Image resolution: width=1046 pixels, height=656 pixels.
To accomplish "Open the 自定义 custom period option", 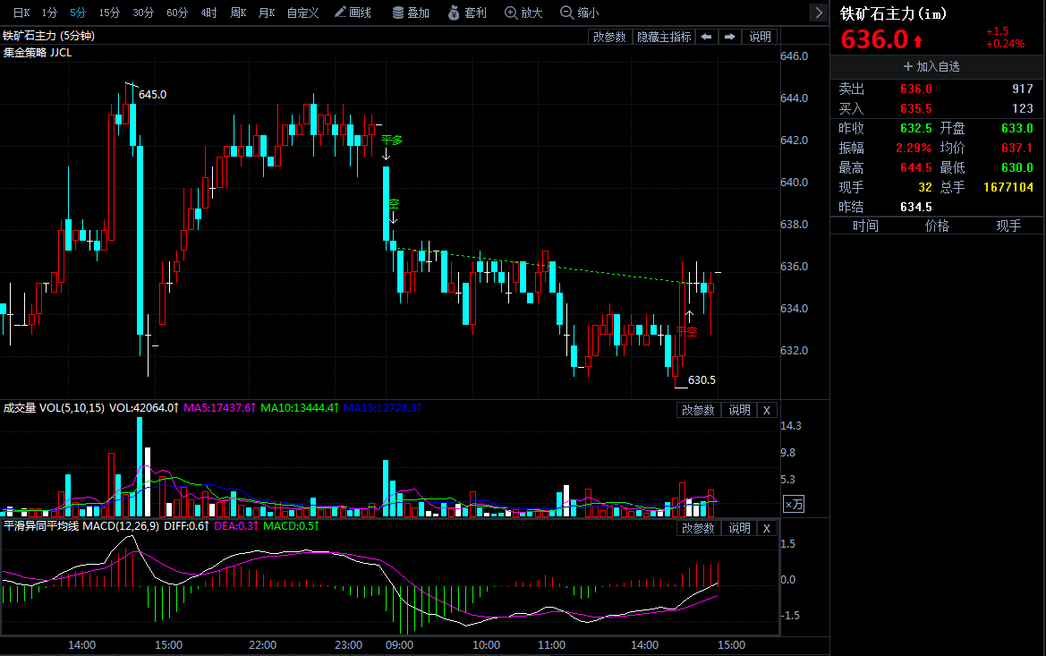I will point(302,13).
